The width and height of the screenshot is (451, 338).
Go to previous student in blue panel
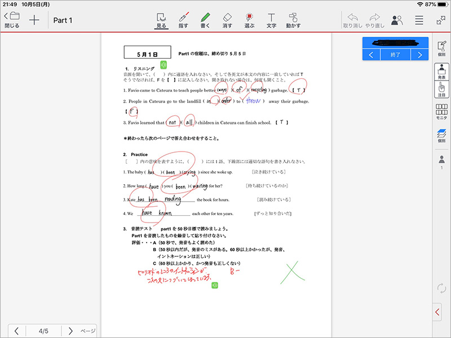[x=371, y=55]
